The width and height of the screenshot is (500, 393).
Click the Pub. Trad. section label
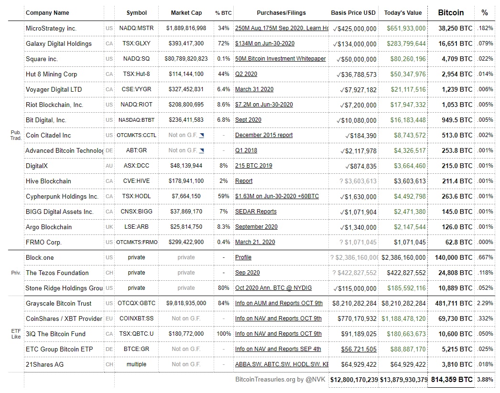[x=16, y=135]
